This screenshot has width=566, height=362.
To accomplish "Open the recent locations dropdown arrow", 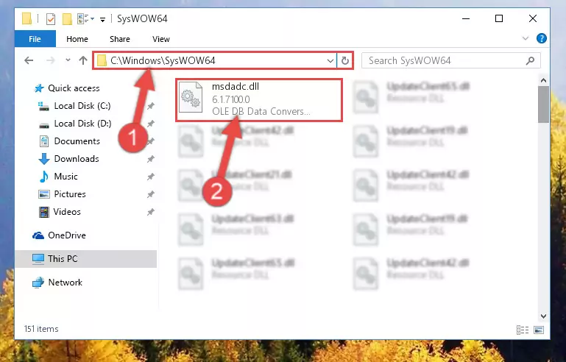I will coord(68,60).
